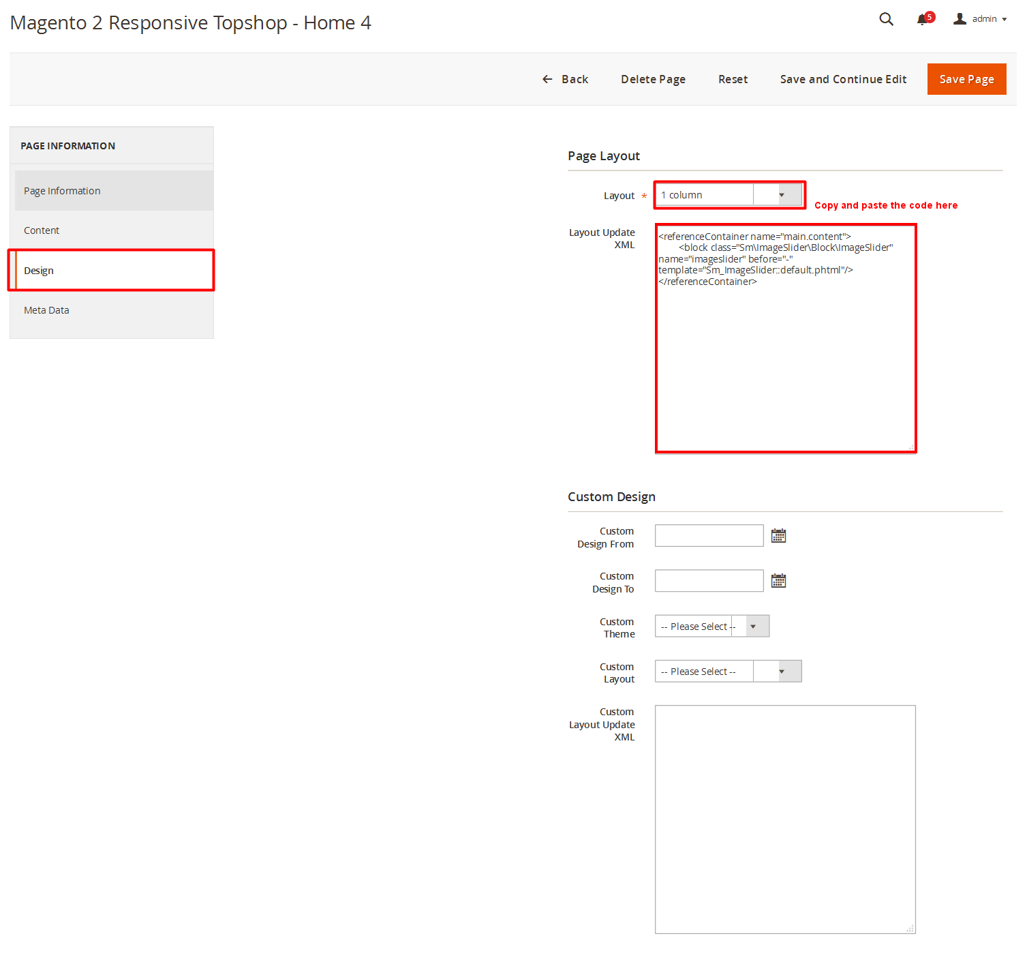Image resolution: width=1027 pixels, height=962 pixels.
Task: Focus the Custom Design From date field
Action: pos(709,536)
